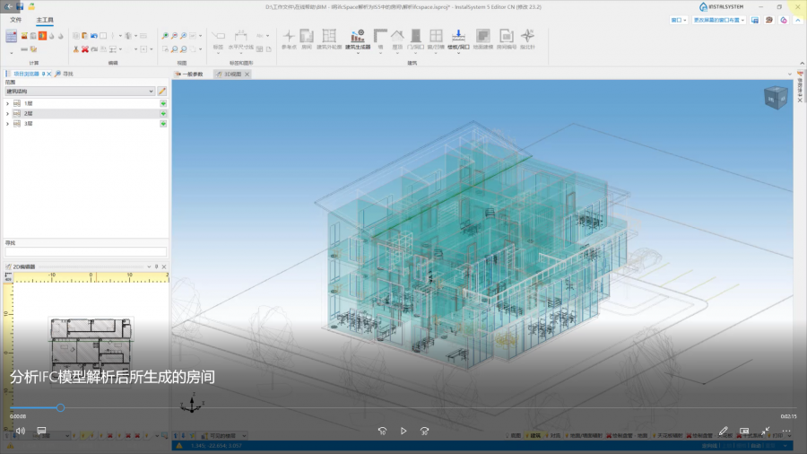Viewport: 807px width, 454px height.
Task: Switch to the 一般参数 tab
Action: pos(191,74)
